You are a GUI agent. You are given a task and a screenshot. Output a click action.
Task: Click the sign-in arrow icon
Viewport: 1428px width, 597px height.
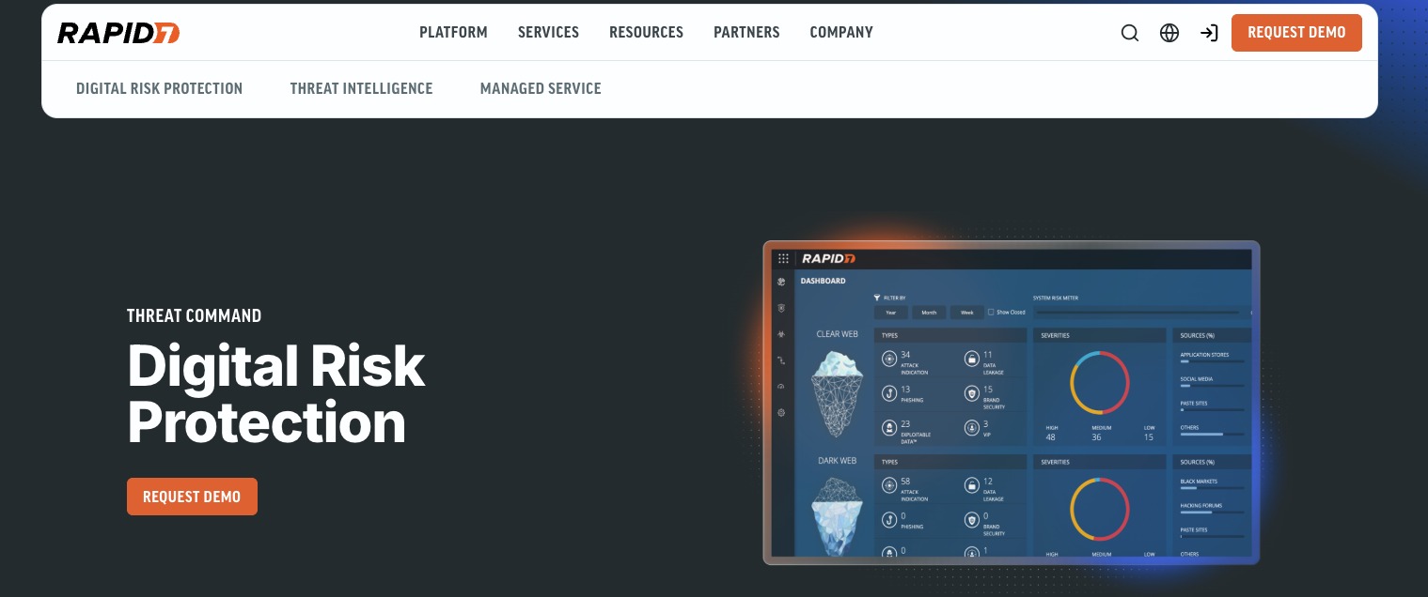click(1209, 33)
